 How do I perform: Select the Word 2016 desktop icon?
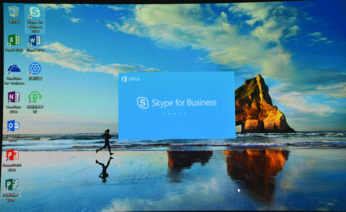click(x=35, y=40)
